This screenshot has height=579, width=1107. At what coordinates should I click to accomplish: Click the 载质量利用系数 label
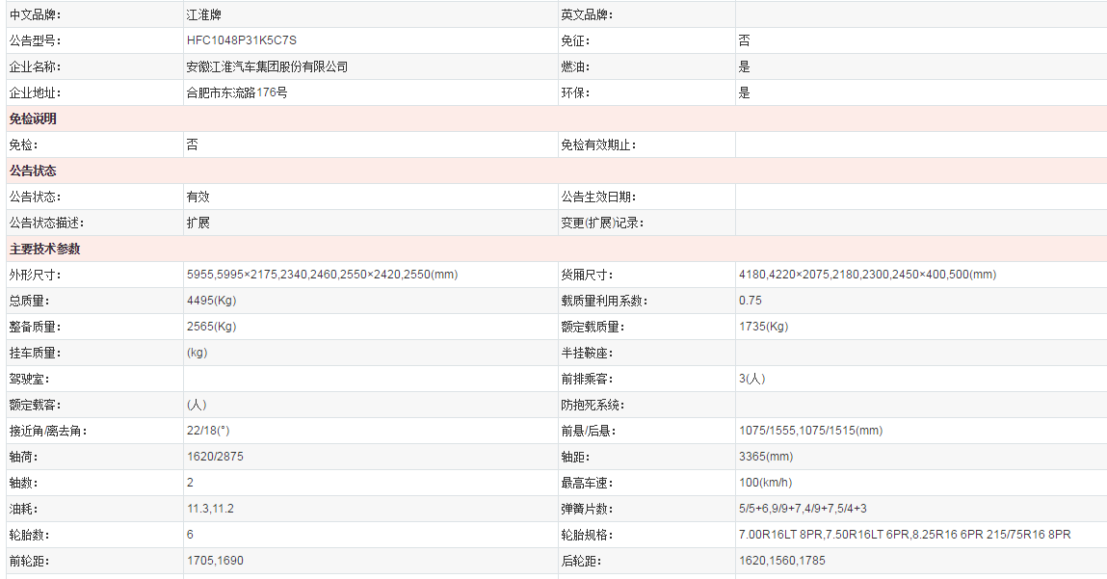pyautogui.click(x=604, y=301)
